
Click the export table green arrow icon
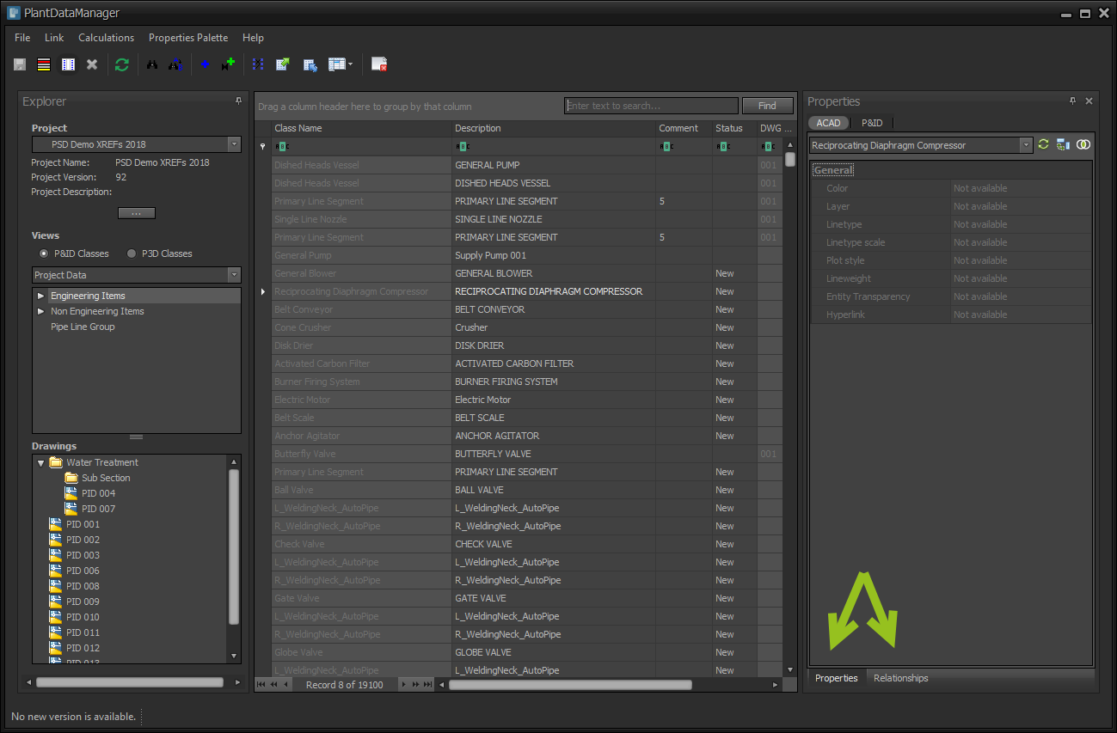tap(282, 64)
